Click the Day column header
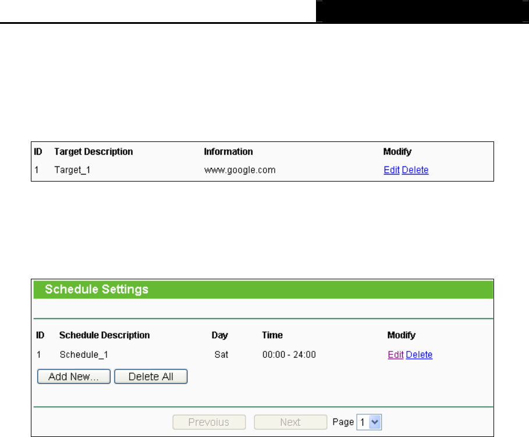This screenshot has width=529, height=437. (x=219, y=335)
